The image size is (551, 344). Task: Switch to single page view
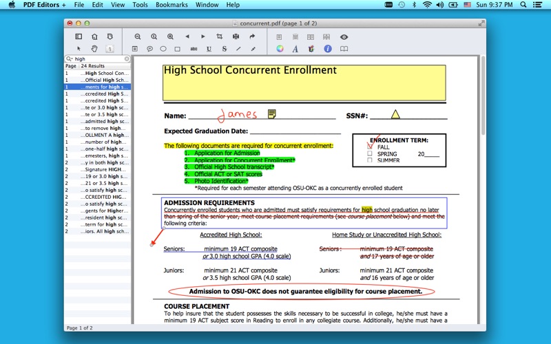click(x=279, y=37)
